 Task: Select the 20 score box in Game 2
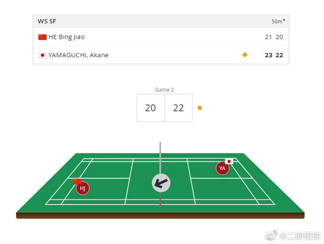pos(151,108)
